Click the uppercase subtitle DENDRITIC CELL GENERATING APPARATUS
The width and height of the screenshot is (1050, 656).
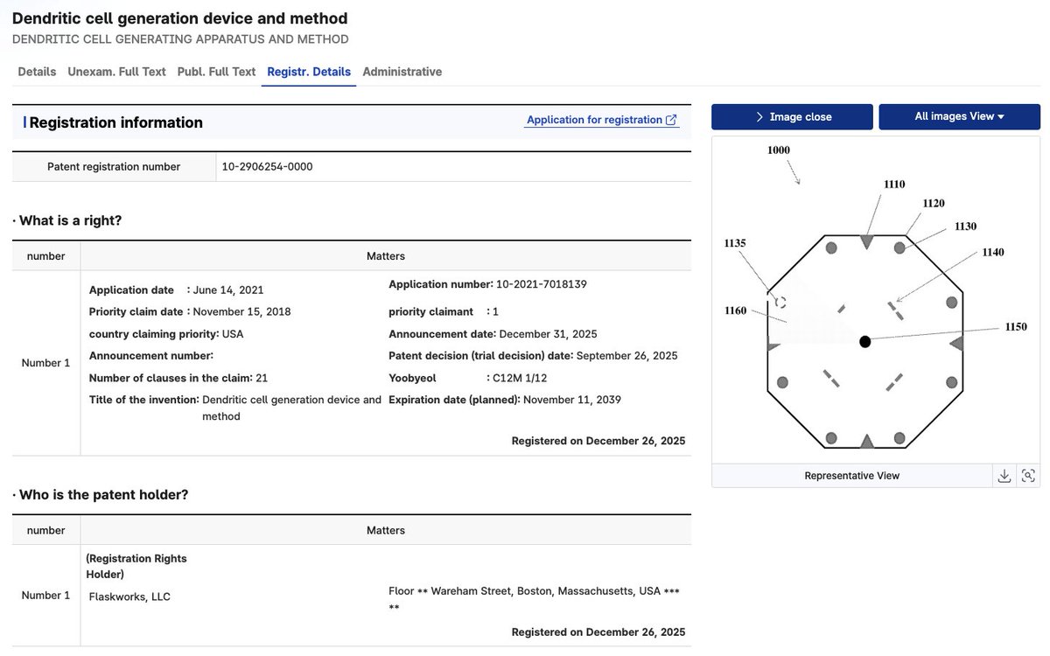[180, 39]
